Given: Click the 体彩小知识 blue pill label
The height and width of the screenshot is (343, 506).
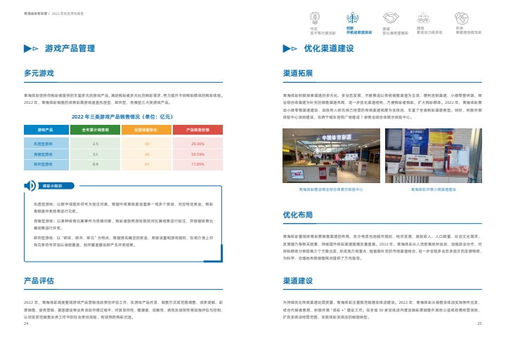Looking at the screenshot, I should pos(56,186).
